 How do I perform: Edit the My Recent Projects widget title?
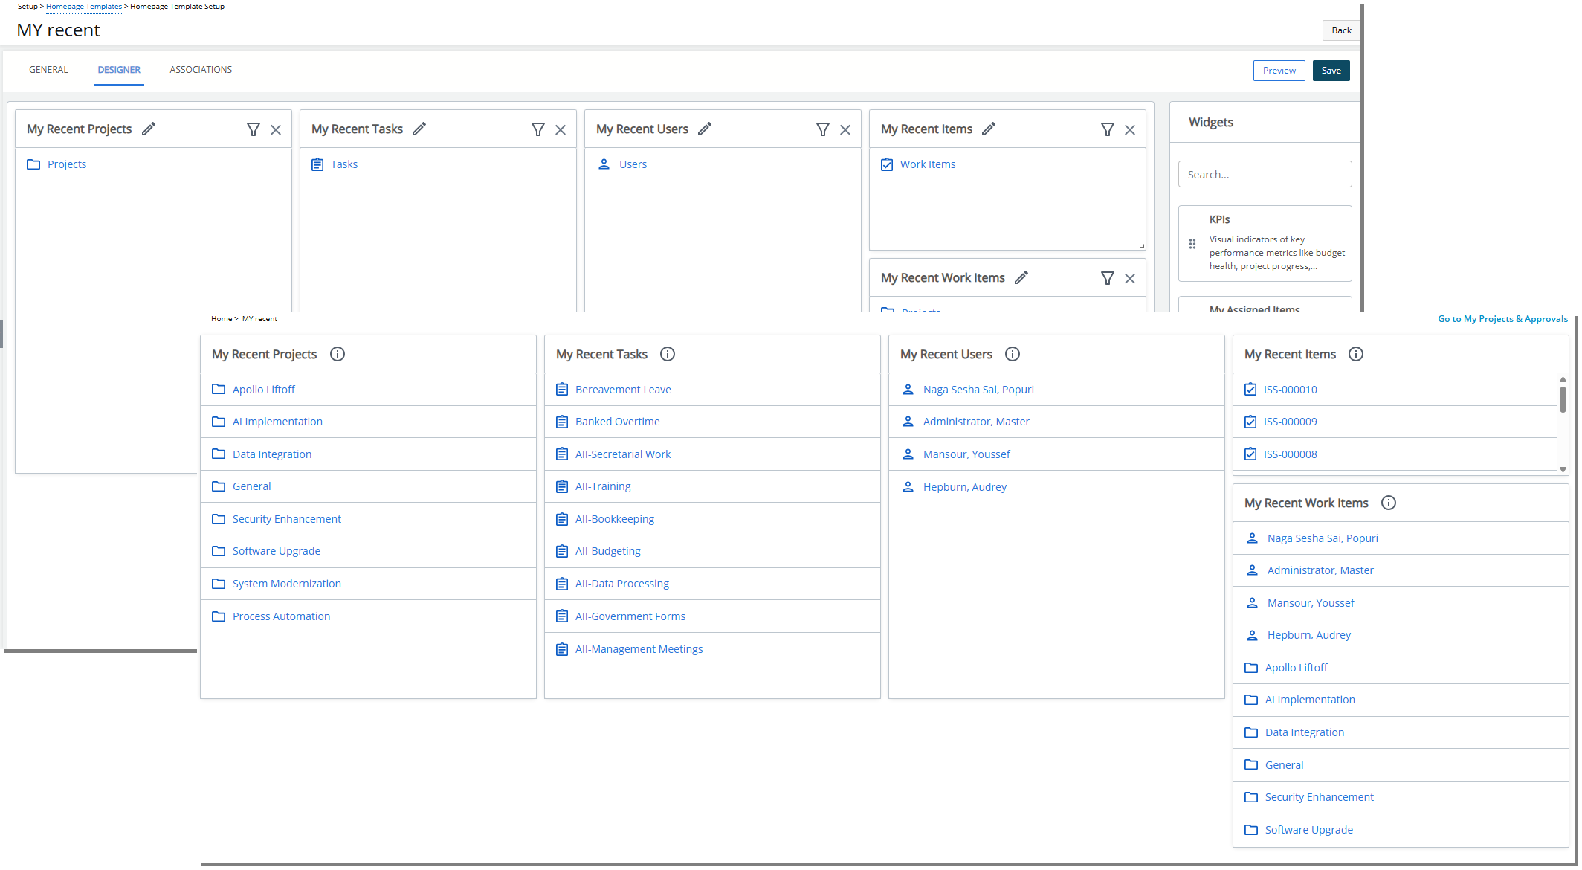(149, 129)
